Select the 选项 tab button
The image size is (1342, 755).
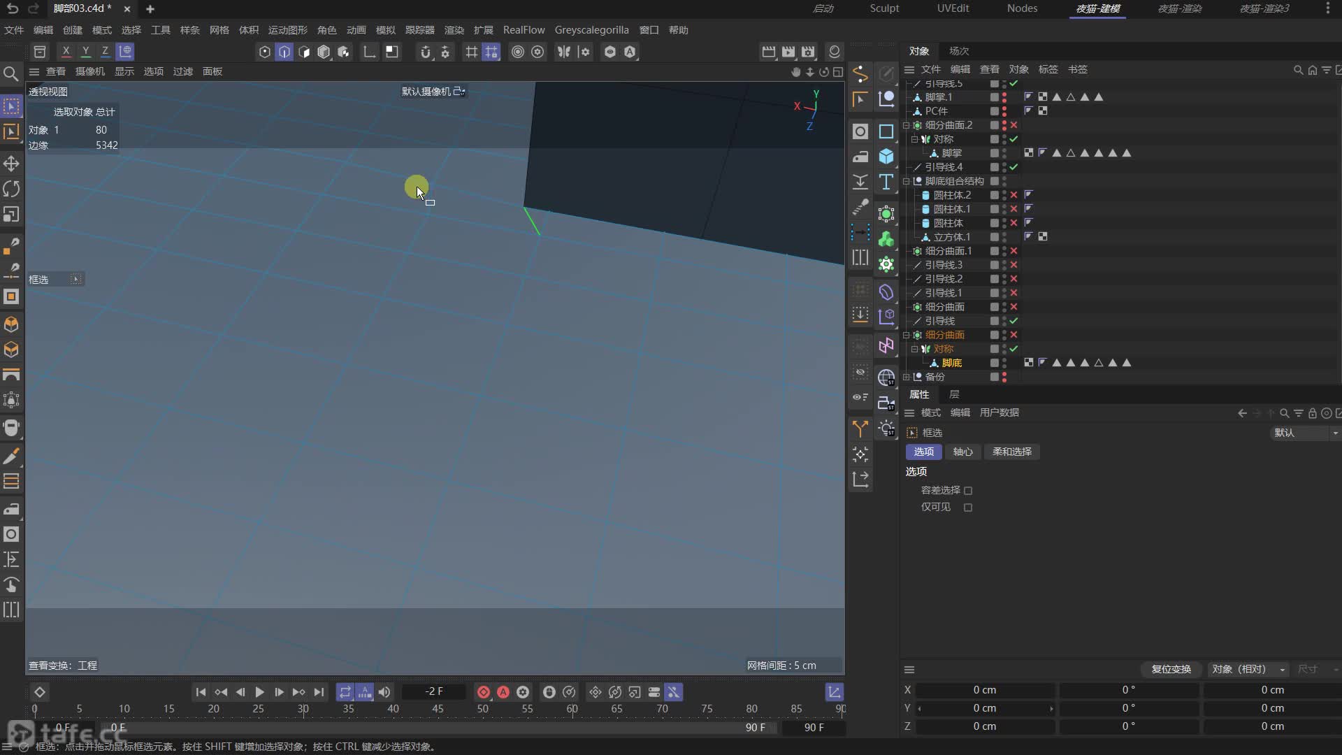click(x=924, y=452)
